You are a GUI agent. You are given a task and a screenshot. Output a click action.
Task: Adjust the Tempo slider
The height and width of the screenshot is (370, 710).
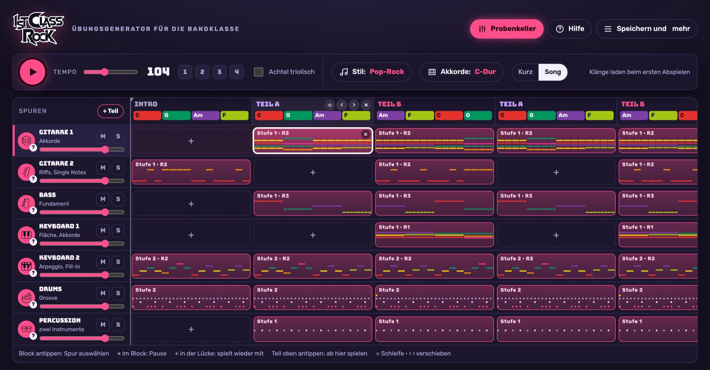[110, 72]
